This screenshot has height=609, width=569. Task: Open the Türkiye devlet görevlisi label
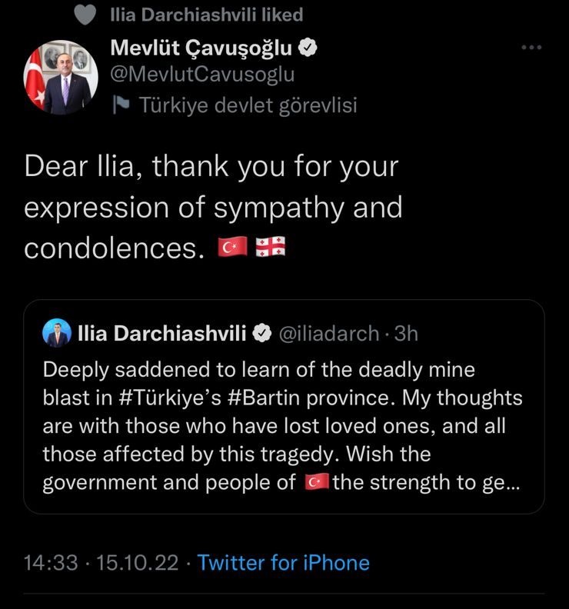(x=248, y=105)
